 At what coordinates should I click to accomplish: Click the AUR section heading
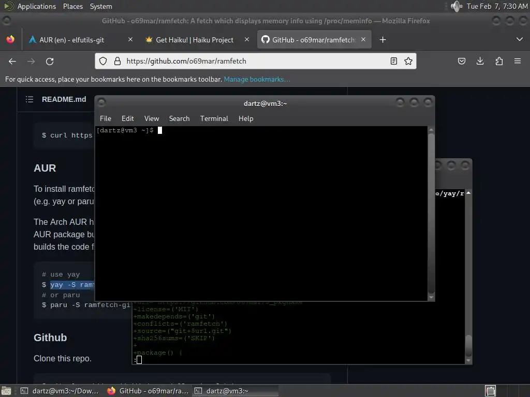tap(45, 168)
